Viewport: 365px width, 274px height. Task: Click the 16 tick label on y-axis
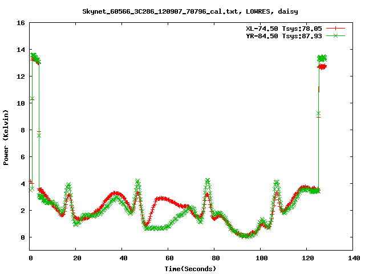coord(19,23)
